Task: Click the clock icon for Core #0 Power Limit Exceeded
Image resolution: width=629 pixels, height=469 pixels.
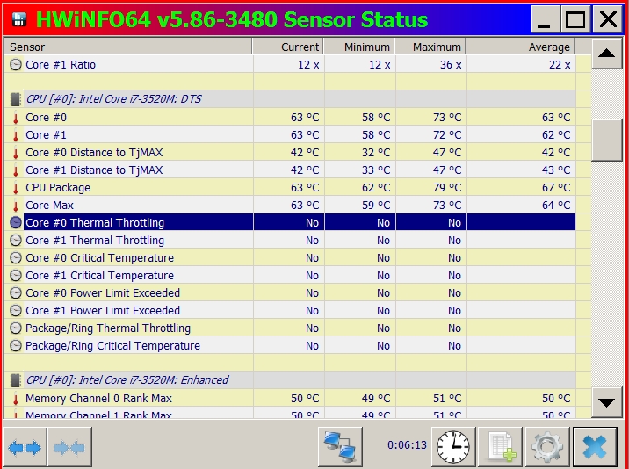Action: pyautogui.click(x=16, y=292)
